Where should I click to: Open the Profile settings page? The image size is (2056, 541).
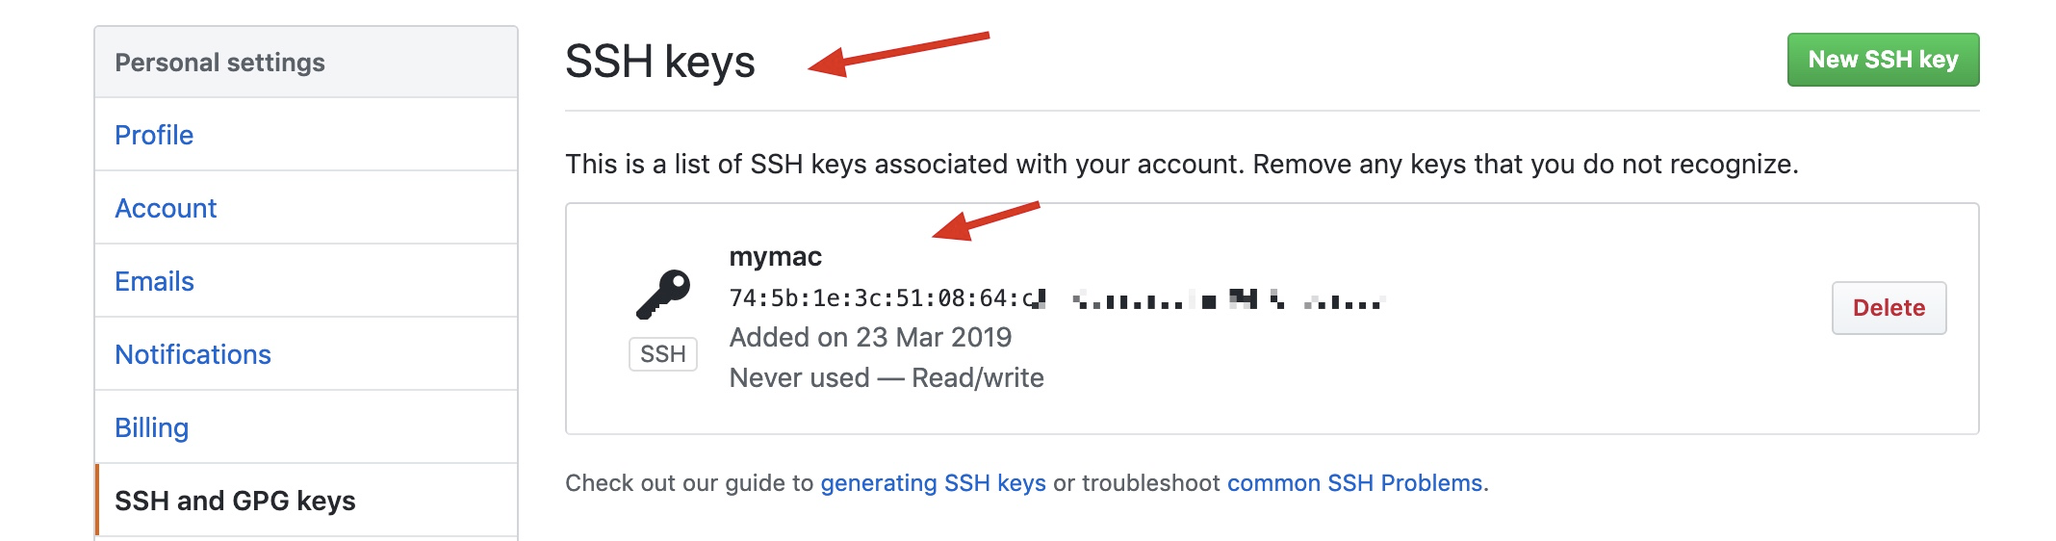(x=154, y=135)
